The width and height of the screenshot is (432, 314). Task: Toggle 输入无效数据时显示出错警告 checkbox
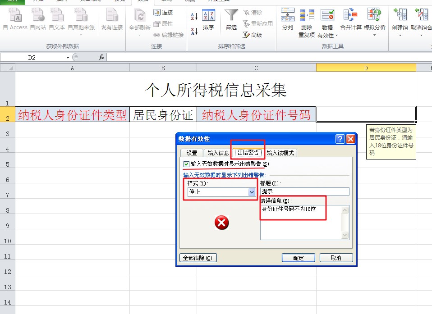187,164
